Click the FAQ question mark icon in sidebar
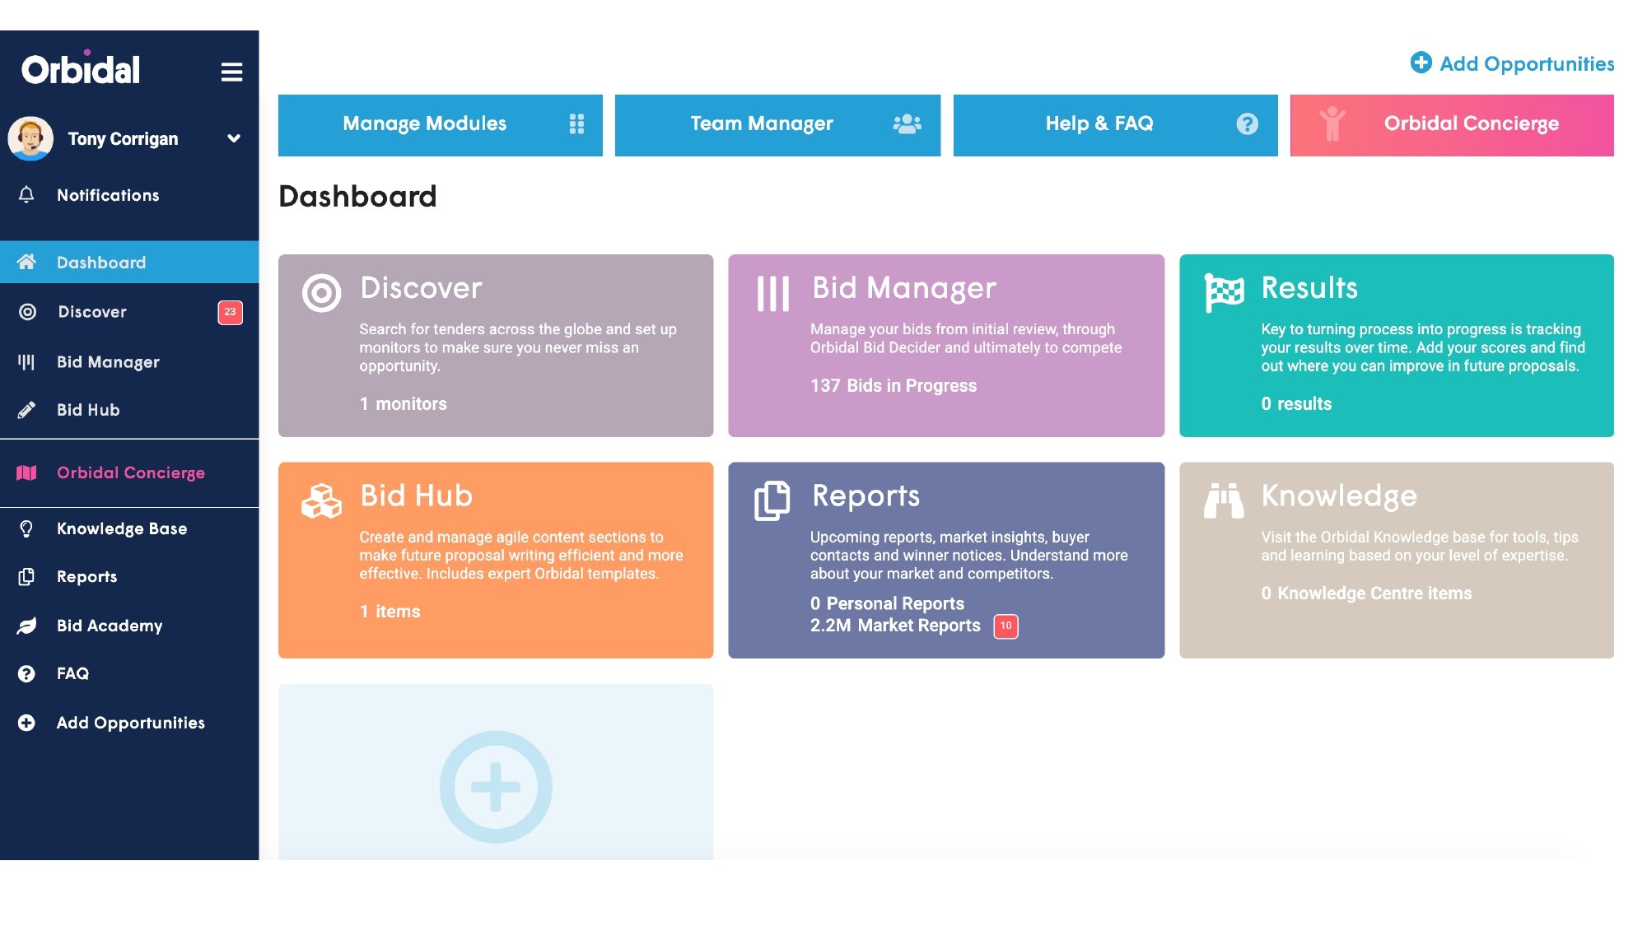1647x926 pixels. click(26, 673)
